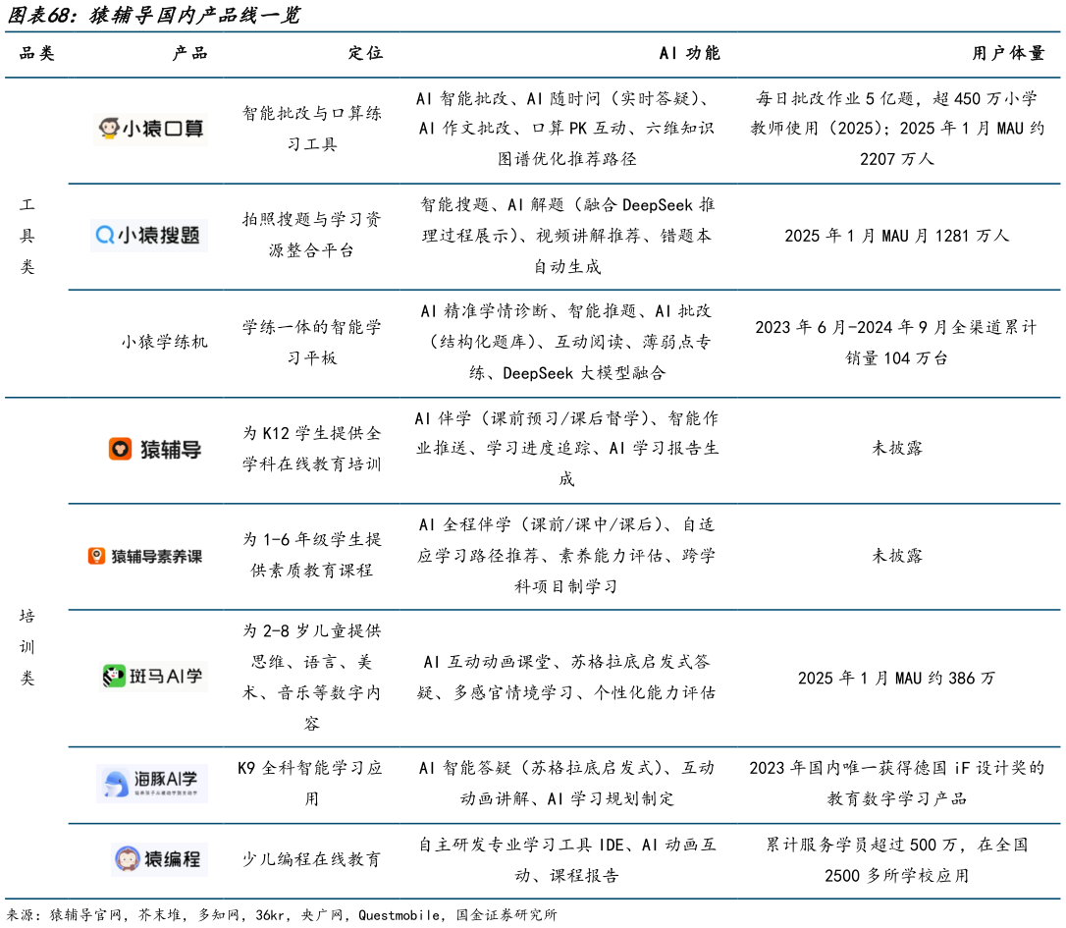
Task: Select the 用户体量 column header
Action: pos(1008,53)
